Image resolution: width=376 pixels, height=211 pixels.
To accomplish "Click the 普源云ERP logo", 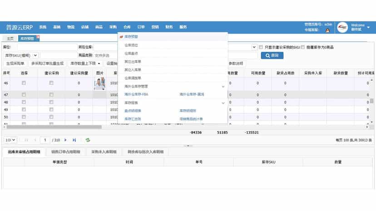I will pos(20,27).
